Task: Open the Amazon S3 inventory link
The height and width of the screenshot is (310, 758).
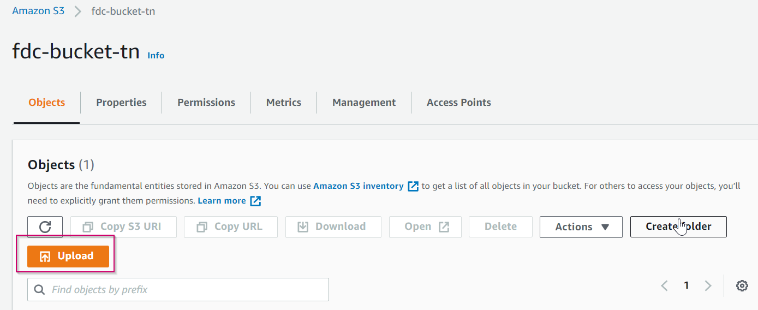Action: pyautogui.click(x=358, y=186)
